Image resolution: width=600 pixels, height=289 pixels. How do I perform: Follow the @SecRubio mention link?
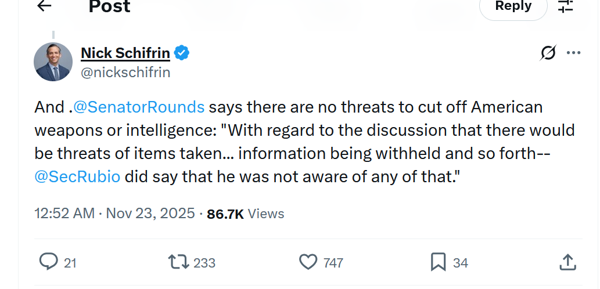click(x=78, y=177)
